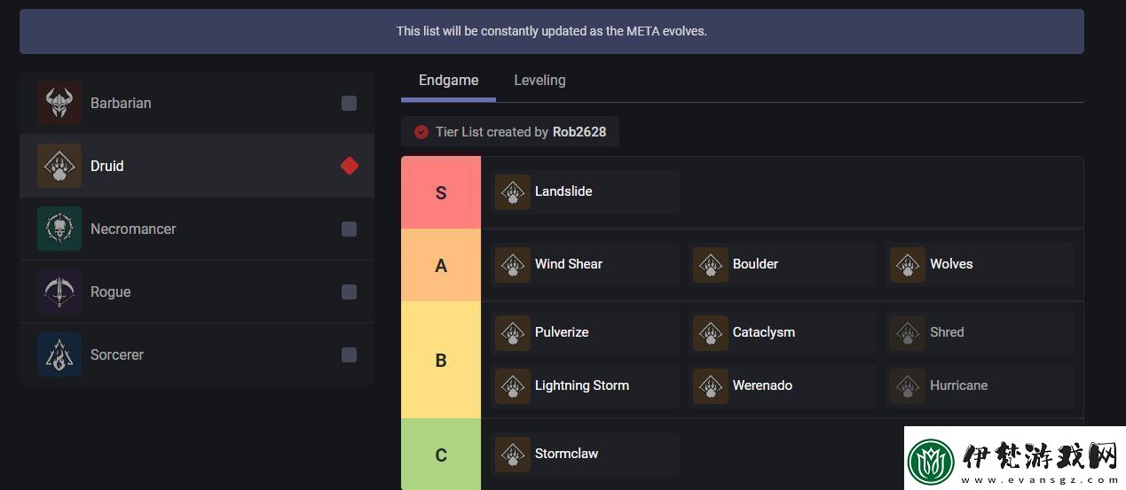Select the Hurricane build entry

(x=980, y=385)
